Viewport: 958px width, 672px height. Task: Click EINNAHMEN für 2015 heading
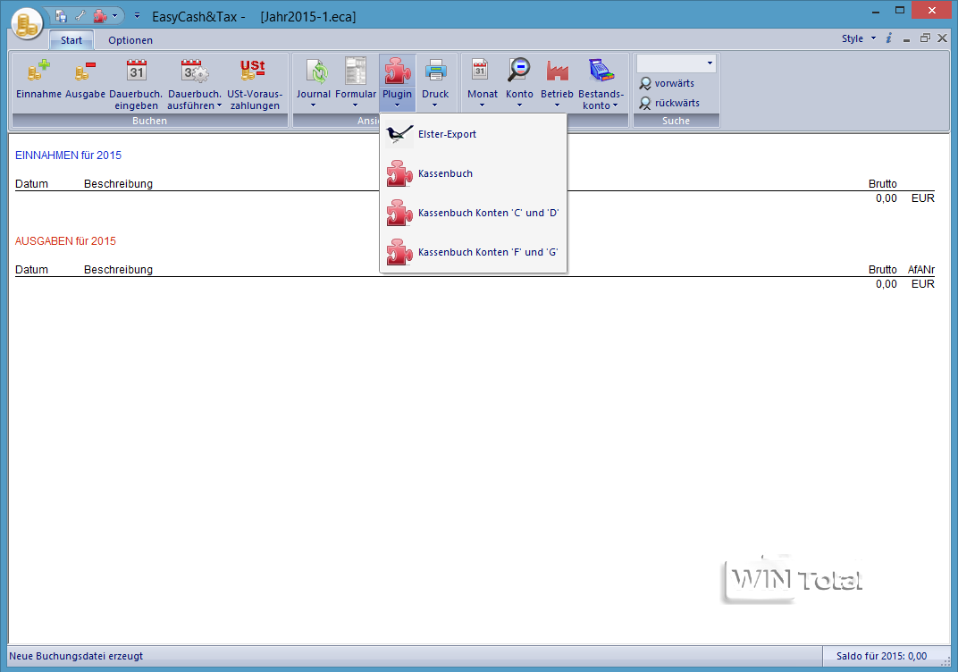69,155
